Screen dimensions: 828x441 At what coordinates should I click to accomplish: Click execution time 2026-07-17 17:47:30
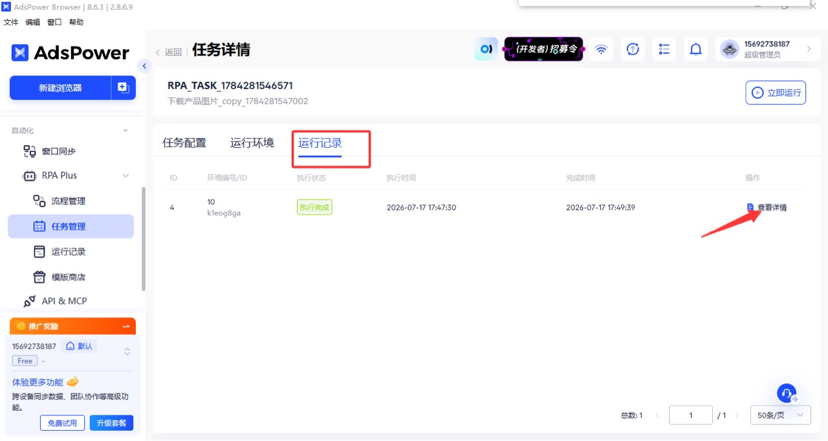pyautogui.click(x=421, y=207)
